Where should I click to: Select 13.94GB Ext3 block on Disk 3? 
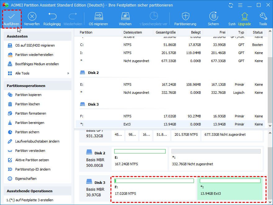pyautogui.click(x=230, y=188)
